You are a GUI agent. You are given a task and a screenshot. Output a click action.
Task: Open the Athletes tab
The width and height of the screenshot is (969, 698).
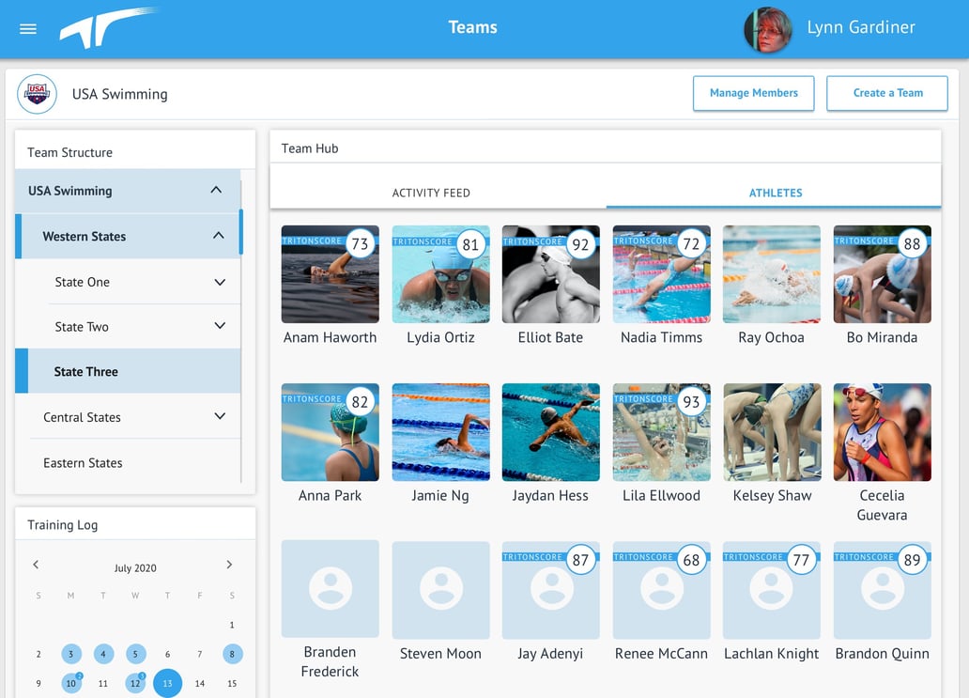pos(776,193)
